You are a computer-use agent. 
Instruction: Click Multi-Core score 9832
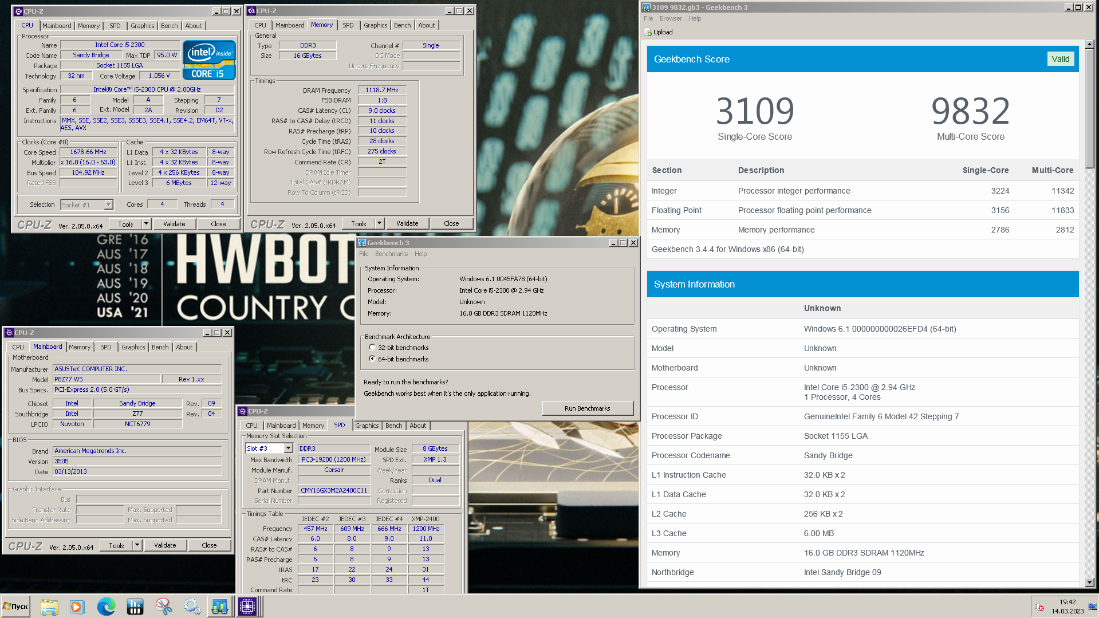970,111
